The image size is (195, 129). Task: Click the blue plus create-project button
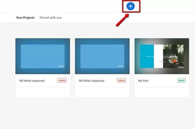coord(130,6)
